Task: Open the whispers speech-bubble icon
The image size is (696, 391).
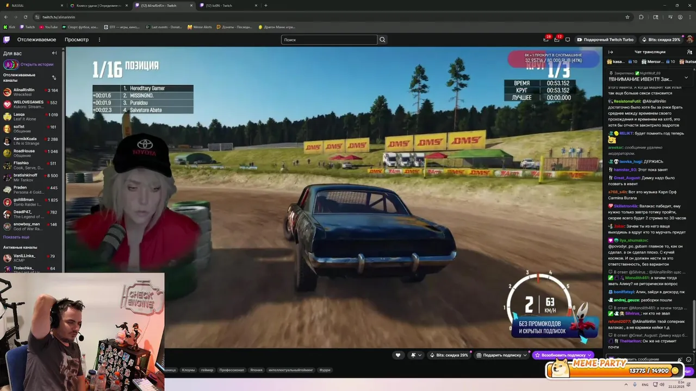Action: [x=568, y=40]
